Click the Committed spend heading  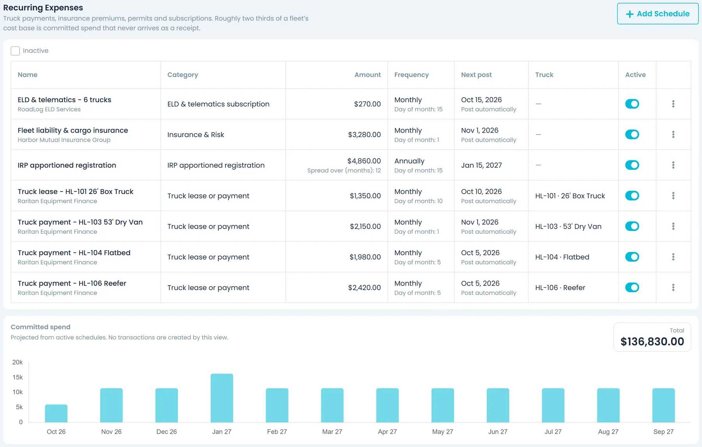tap(41, 327)
